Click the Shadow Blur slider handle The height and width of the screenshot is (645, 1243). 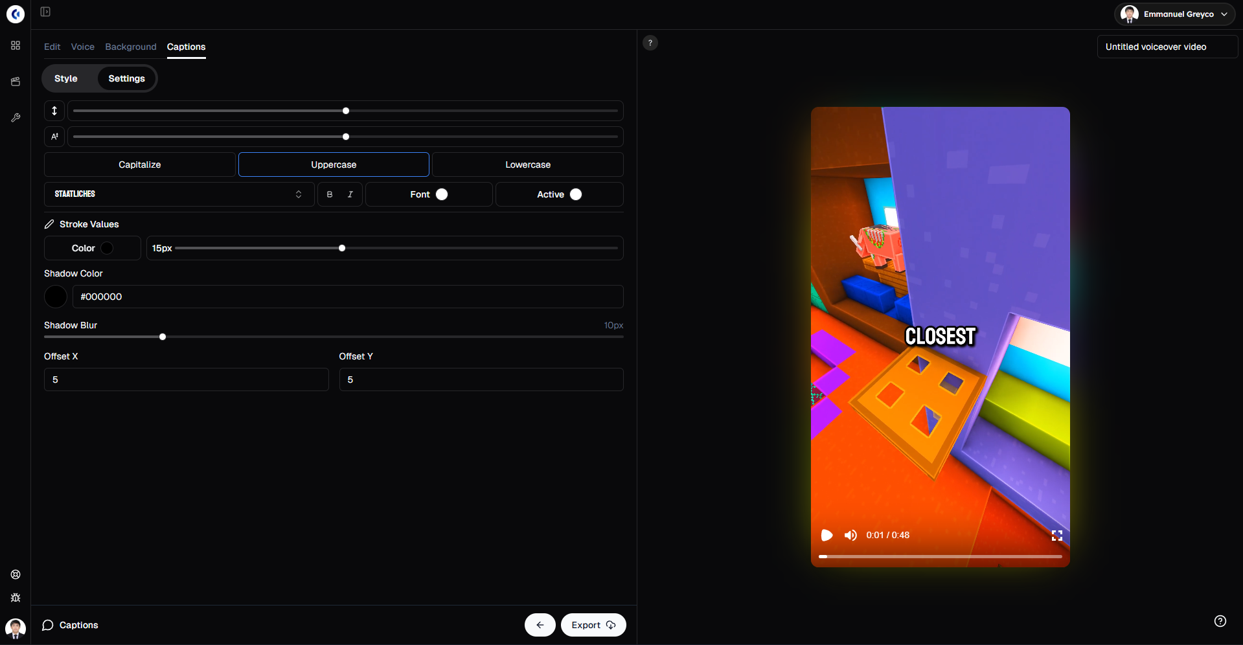pyautogui.click(x=163, y=337)
